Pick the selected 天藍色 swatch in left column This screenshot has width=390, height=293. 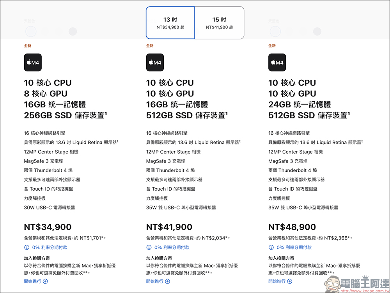point(31,32)
